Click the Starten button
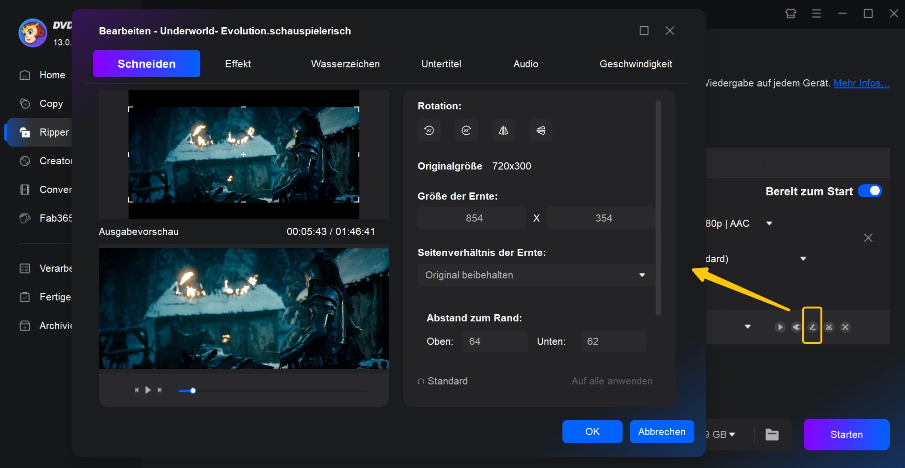The height and width of the screenshot is (468, 905). point(847,435)
